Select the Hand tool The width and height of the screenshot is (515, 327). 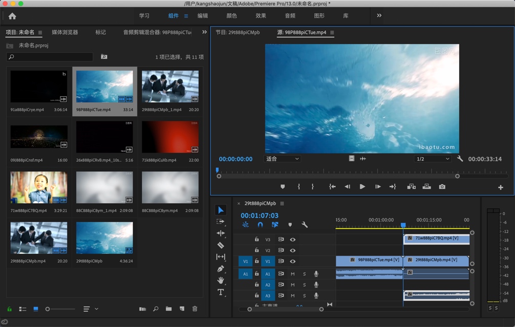pyautogui.click(x=221, y=281)
